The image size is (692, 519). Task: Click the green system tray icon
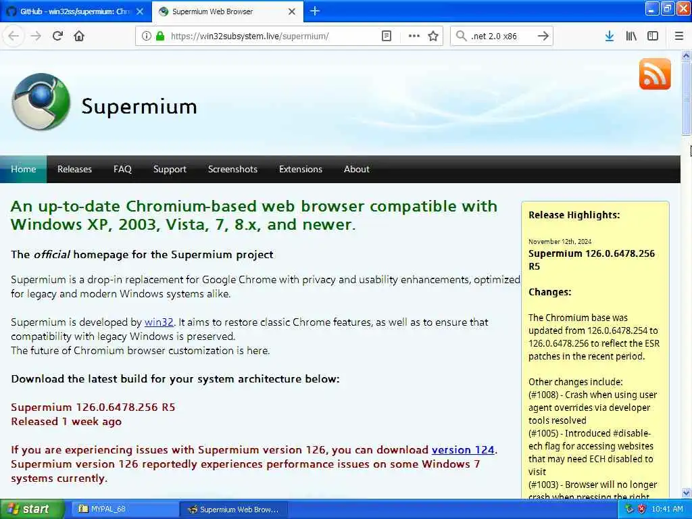[629, 509]
